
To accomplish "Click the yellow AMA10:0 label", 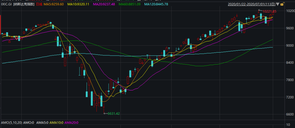I will pyautogui.click(x=57, y=123).
